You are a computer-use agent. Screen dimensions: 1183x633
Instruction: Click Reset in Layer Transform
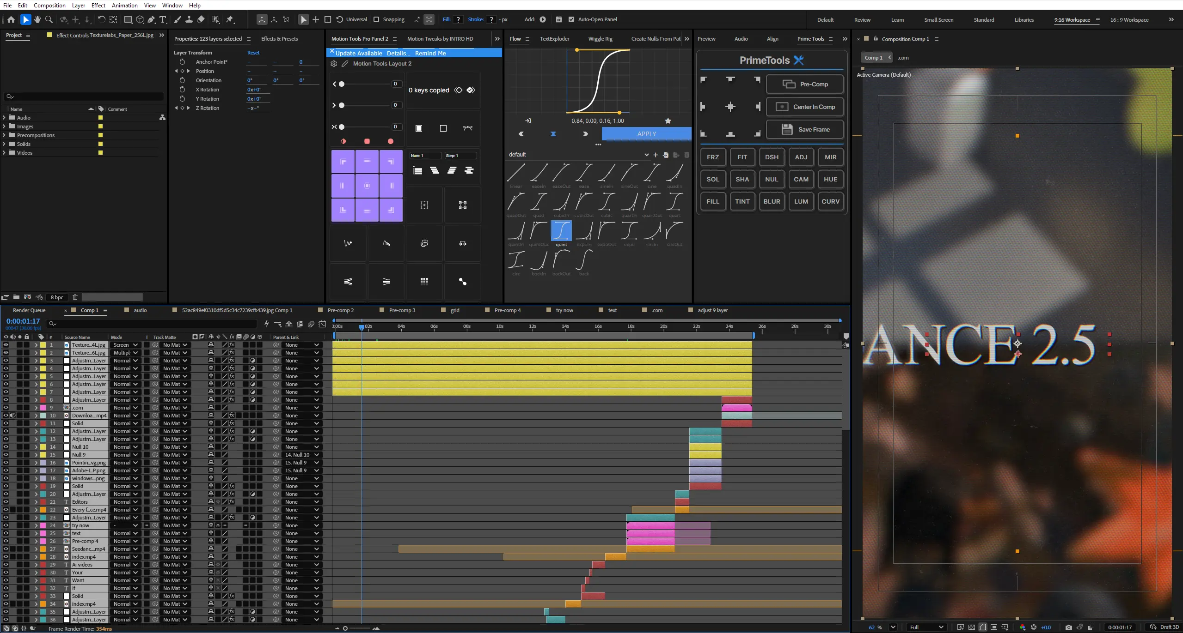(x=253, y=53)
